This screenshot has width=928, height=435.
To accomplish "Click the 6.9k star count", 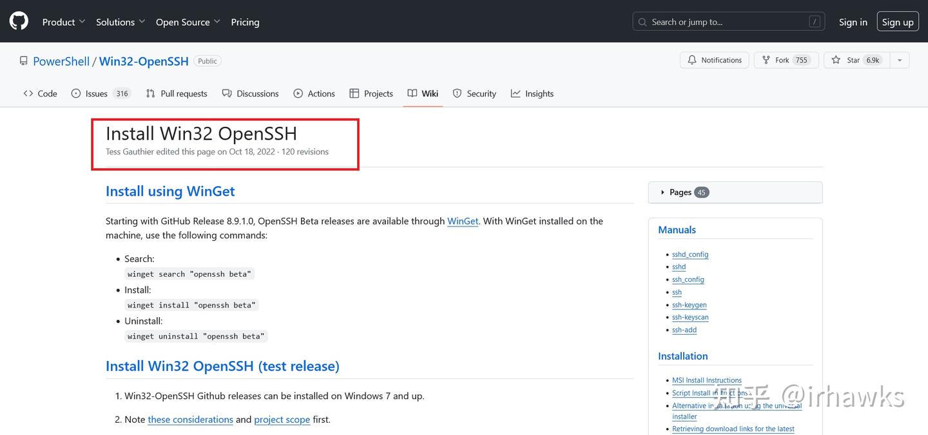I will coord(873,60).
